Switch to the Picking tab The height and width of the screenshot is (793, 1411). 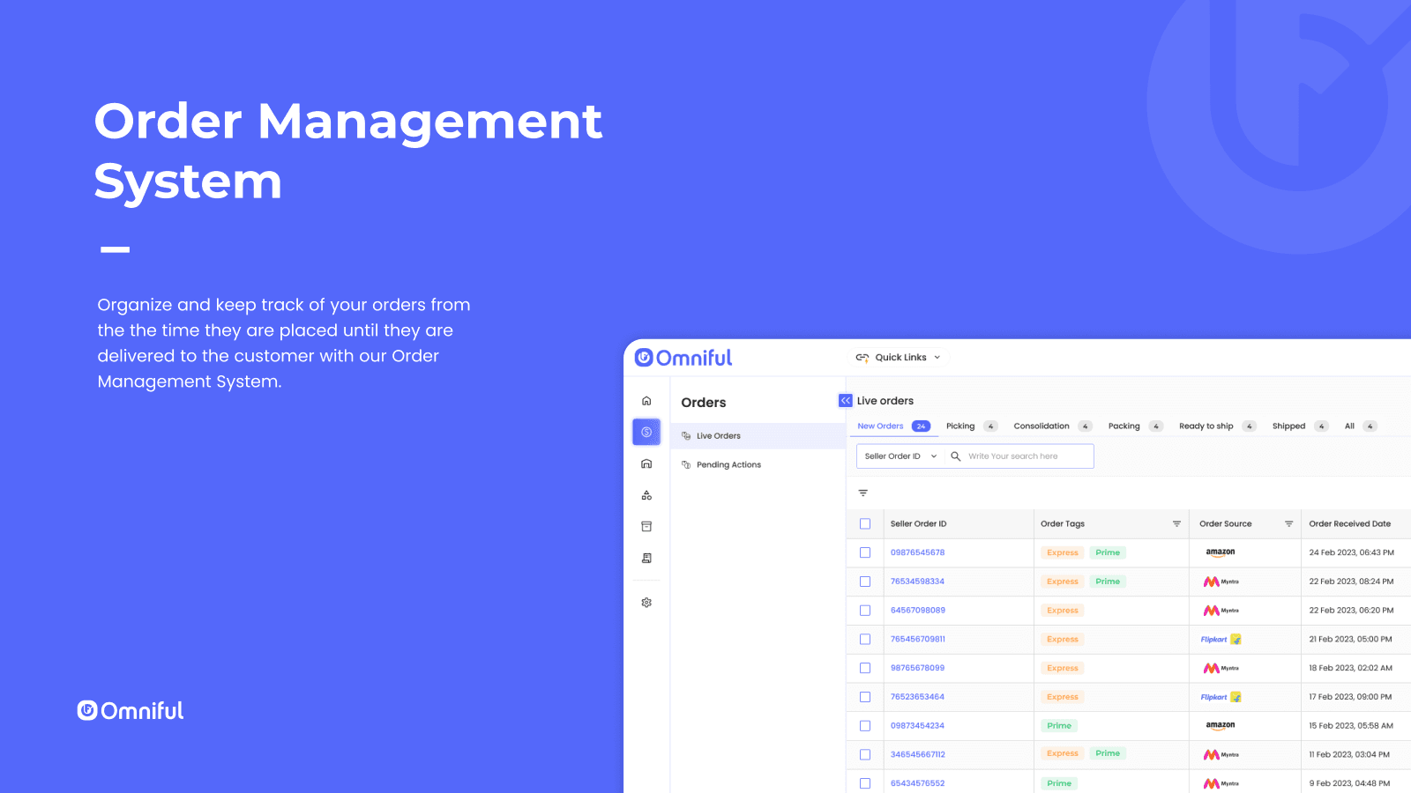(x=961, y=426)
